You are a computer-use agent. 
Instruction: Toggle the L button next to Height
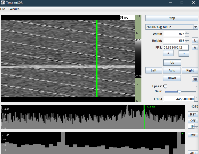coord(195,41)
